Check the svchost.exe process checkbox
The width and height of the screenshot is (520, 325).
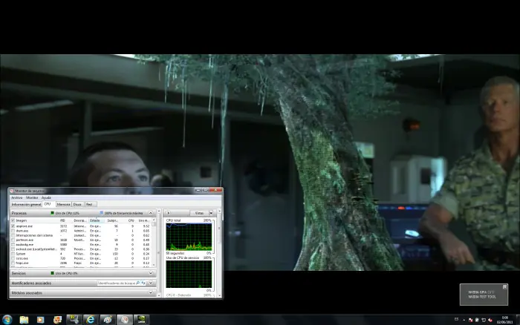pyautogui.click(x=13, y=249)
